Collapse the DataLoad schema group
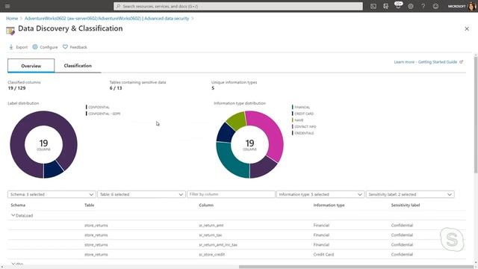 (13, 215)
